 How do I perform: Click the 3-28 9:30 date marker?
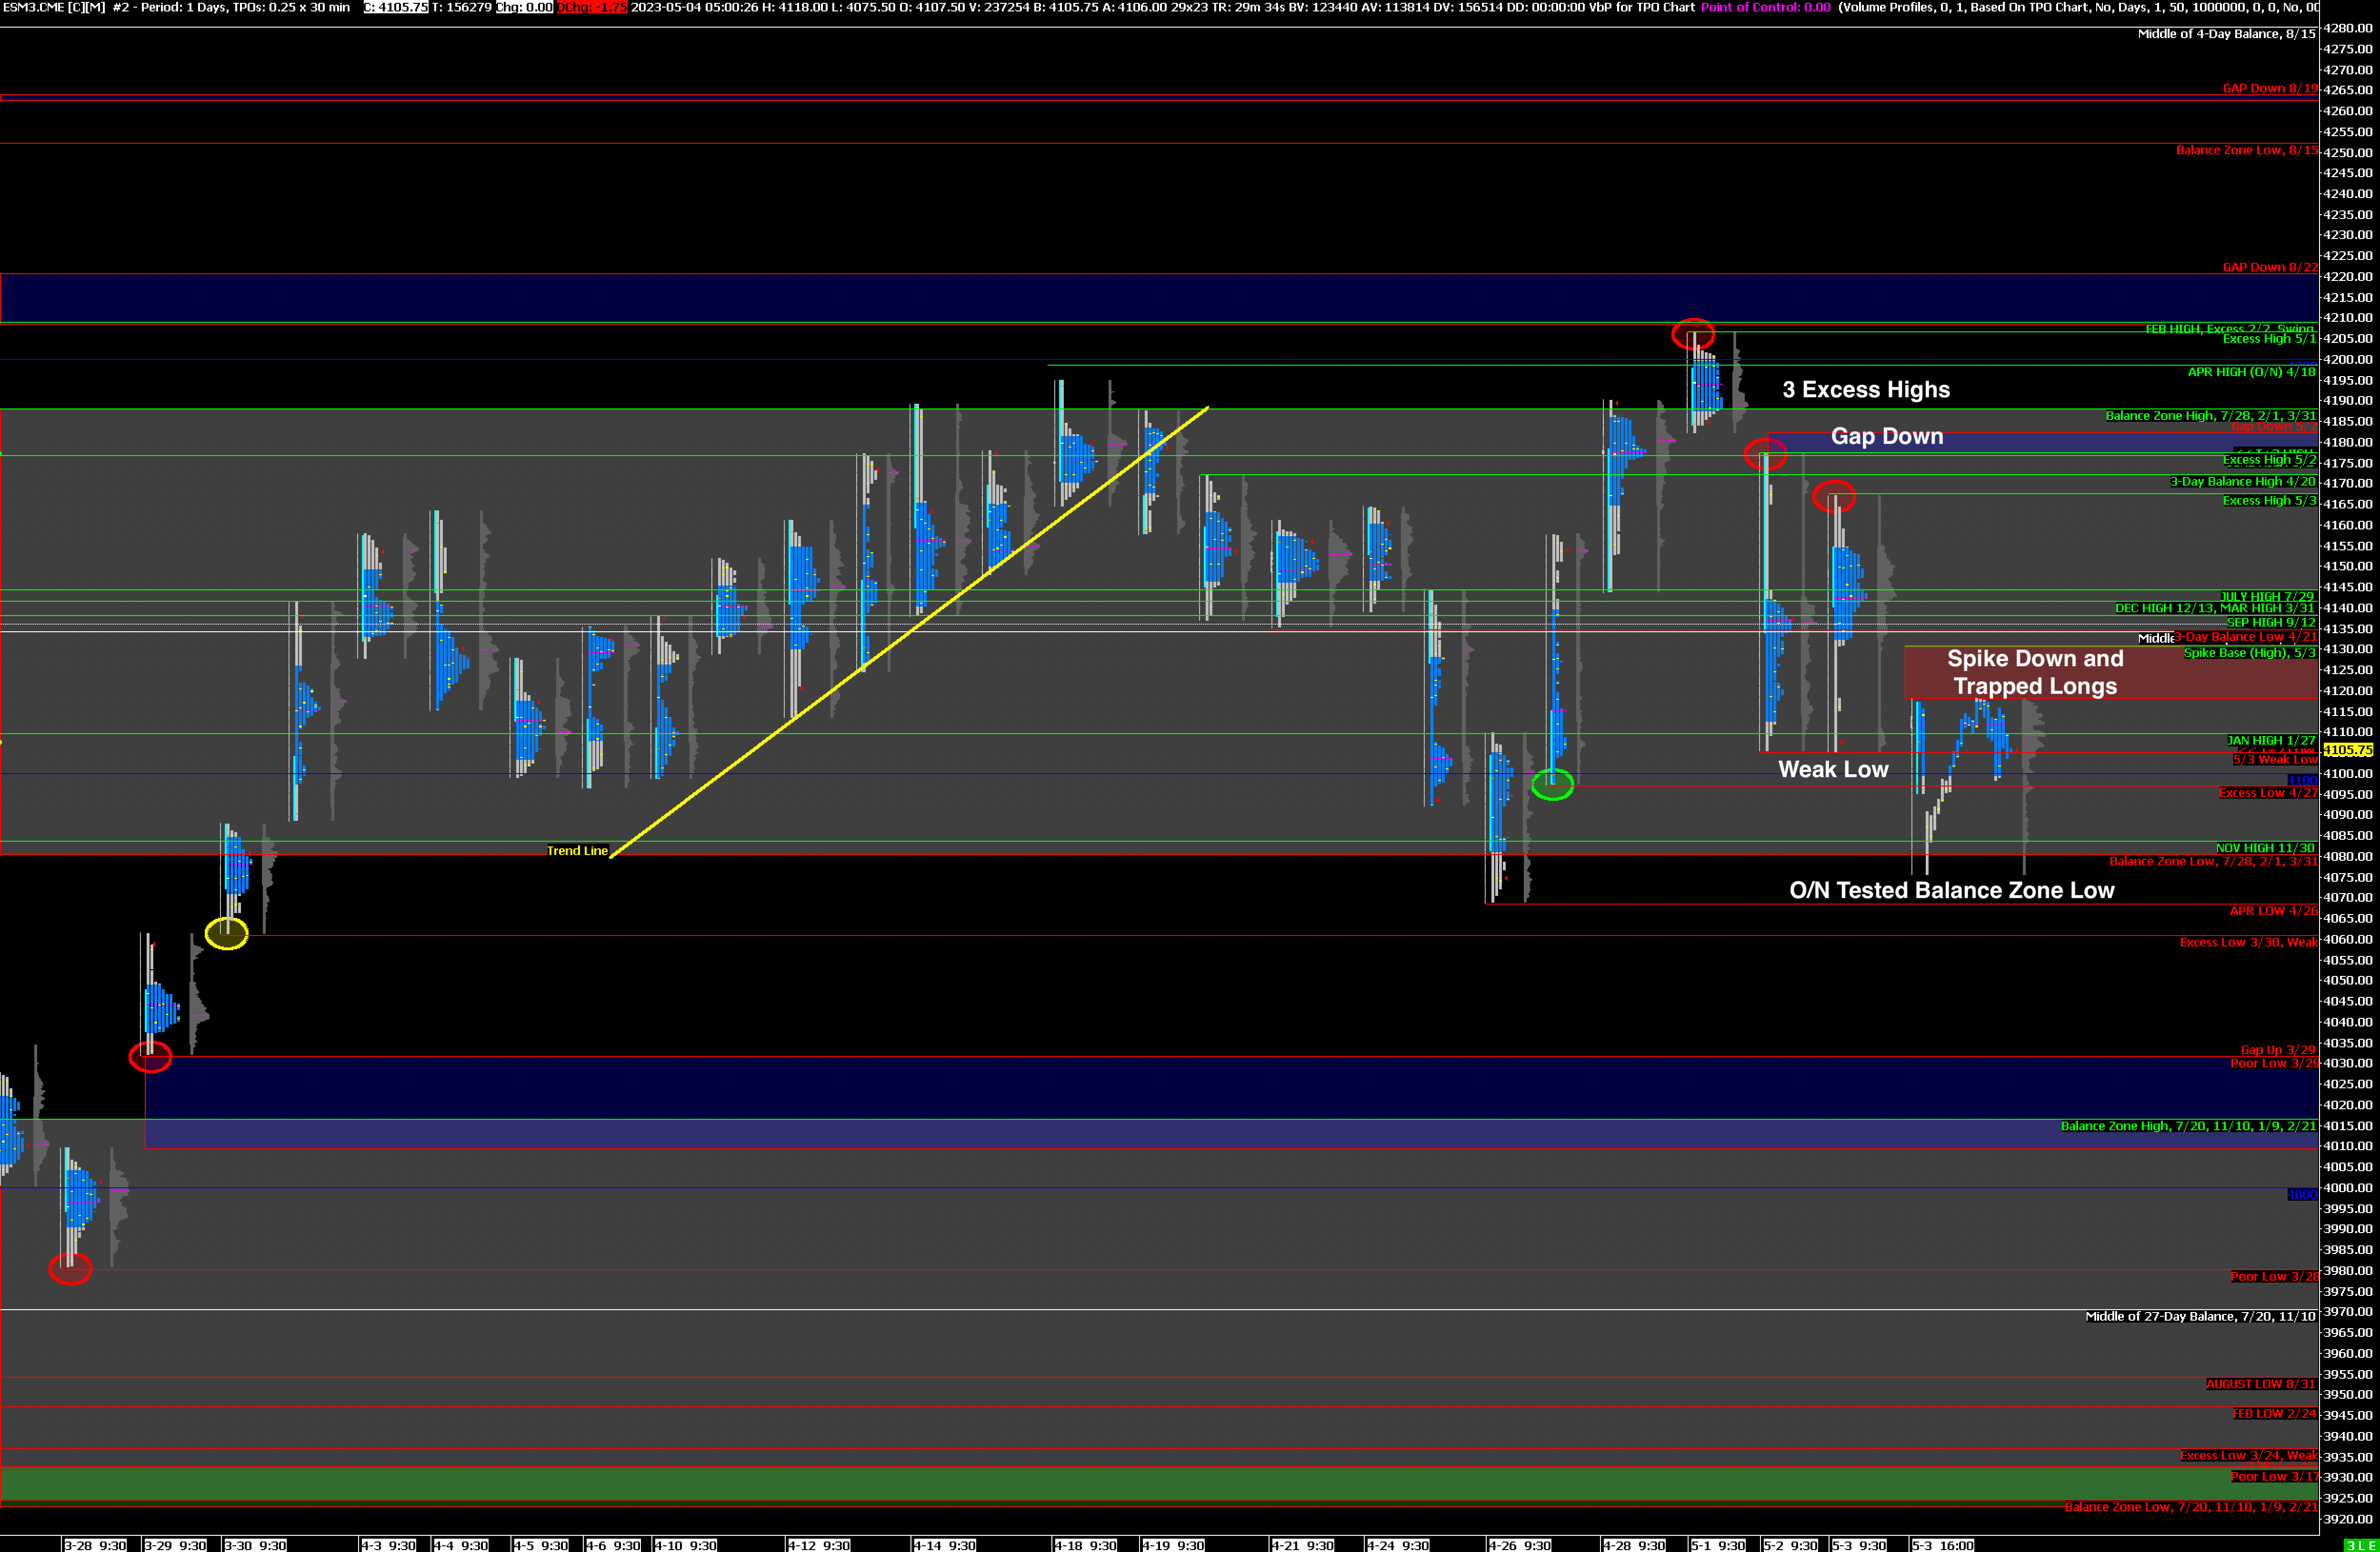95,1546
